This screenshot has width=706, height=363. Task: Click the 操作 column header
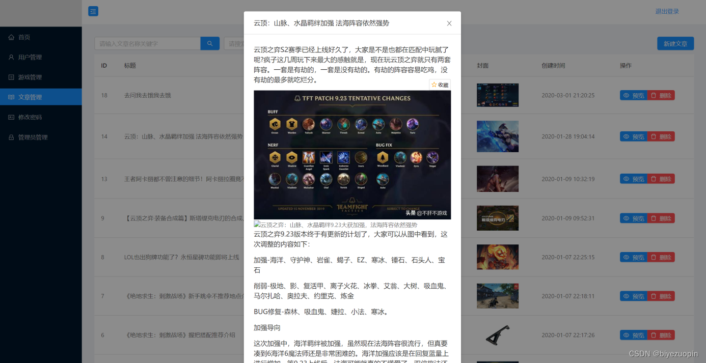[626, 66]
